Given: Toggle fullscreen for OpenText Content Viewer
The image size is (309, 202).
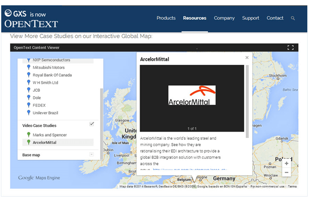Looking at the screenshot, I should [x=291, y=48].
